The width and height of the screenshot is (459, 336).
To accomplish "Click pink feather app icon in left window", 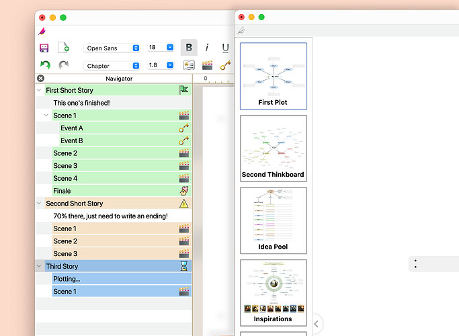I will click(x=42, y=31).
